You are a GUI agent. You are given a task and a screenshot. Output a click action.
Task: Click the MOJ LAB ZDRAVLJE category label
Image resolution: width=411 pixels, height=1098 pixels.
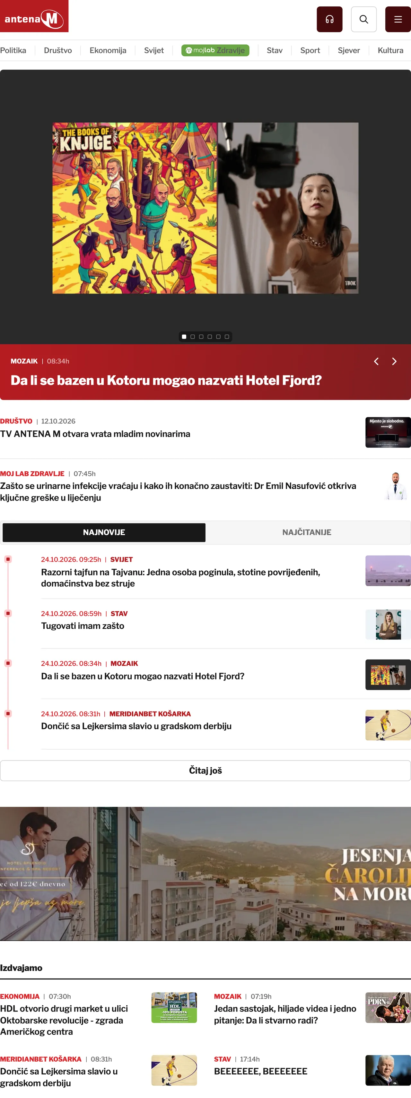point(32,474)
